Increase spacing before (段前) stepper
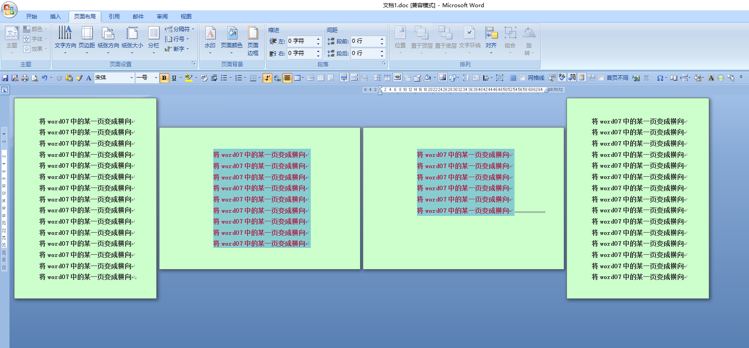 click(382, 39)
